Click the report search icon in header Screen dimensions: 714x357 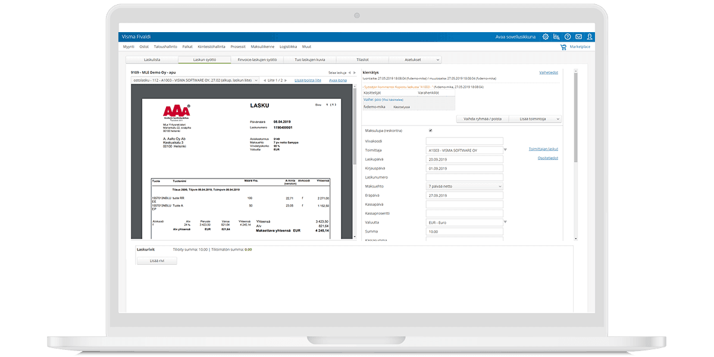(x=556, y=37)
